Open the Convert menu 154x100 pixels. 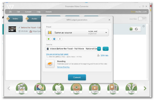[28, 12]
